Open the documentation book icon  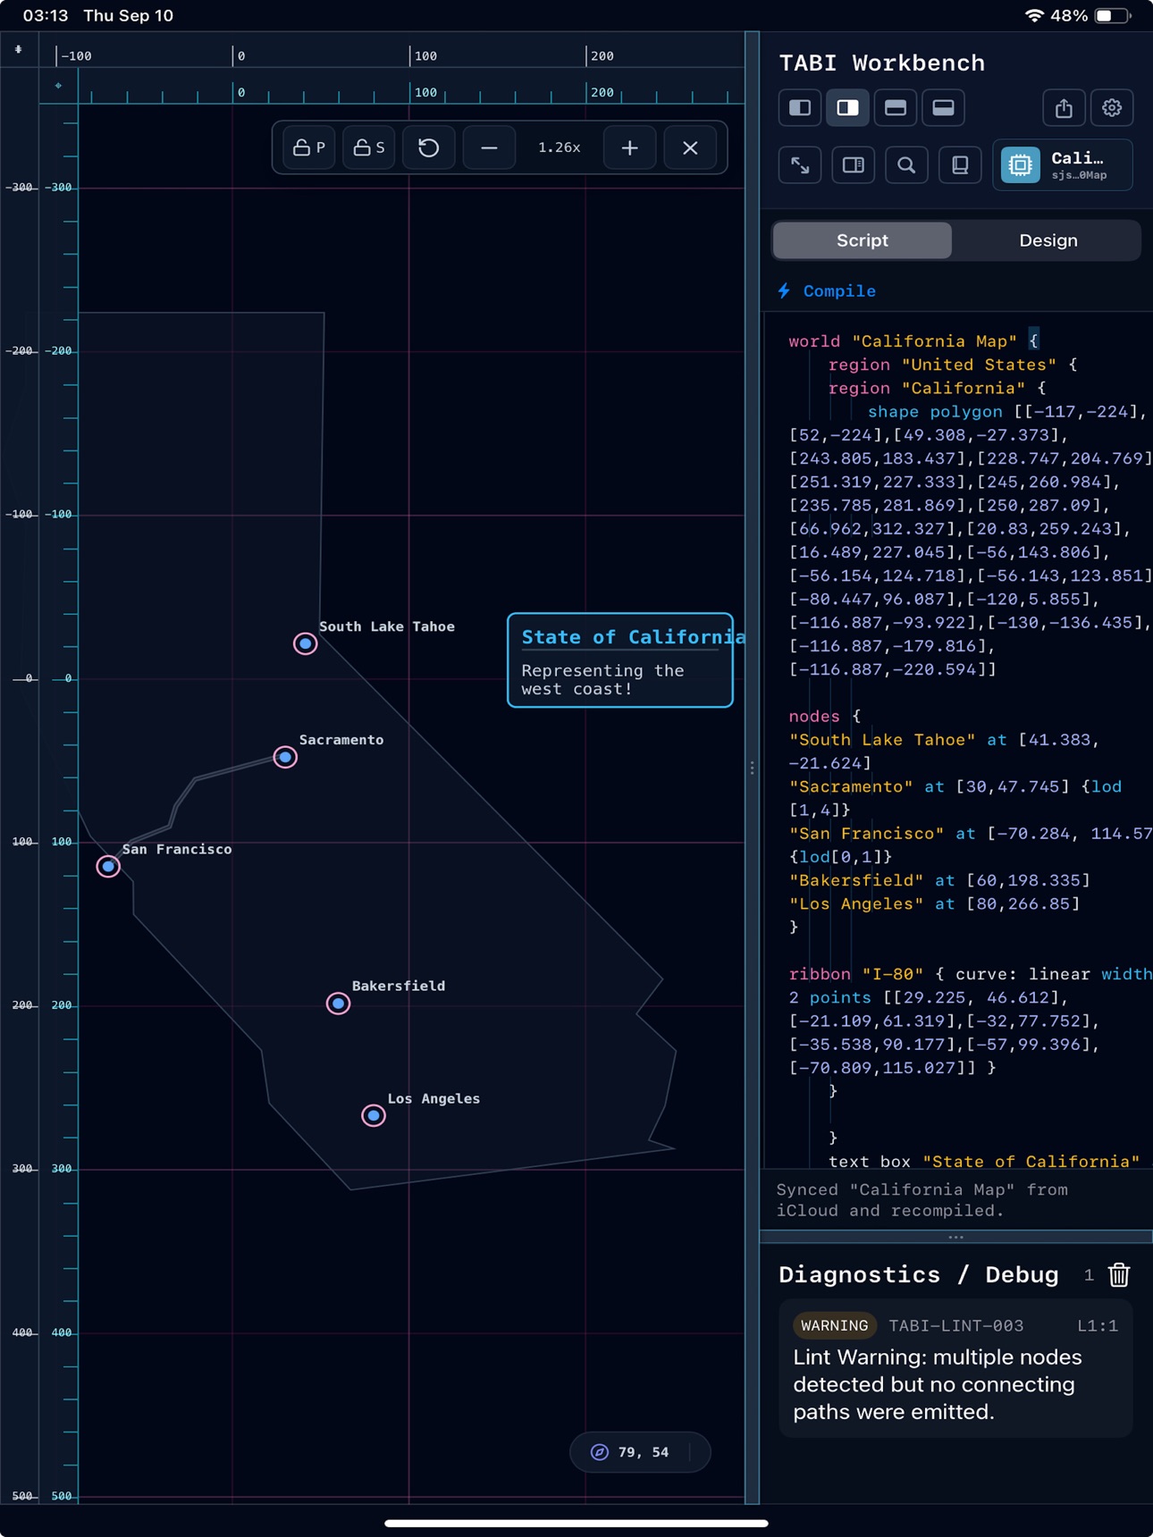[960, 165]
